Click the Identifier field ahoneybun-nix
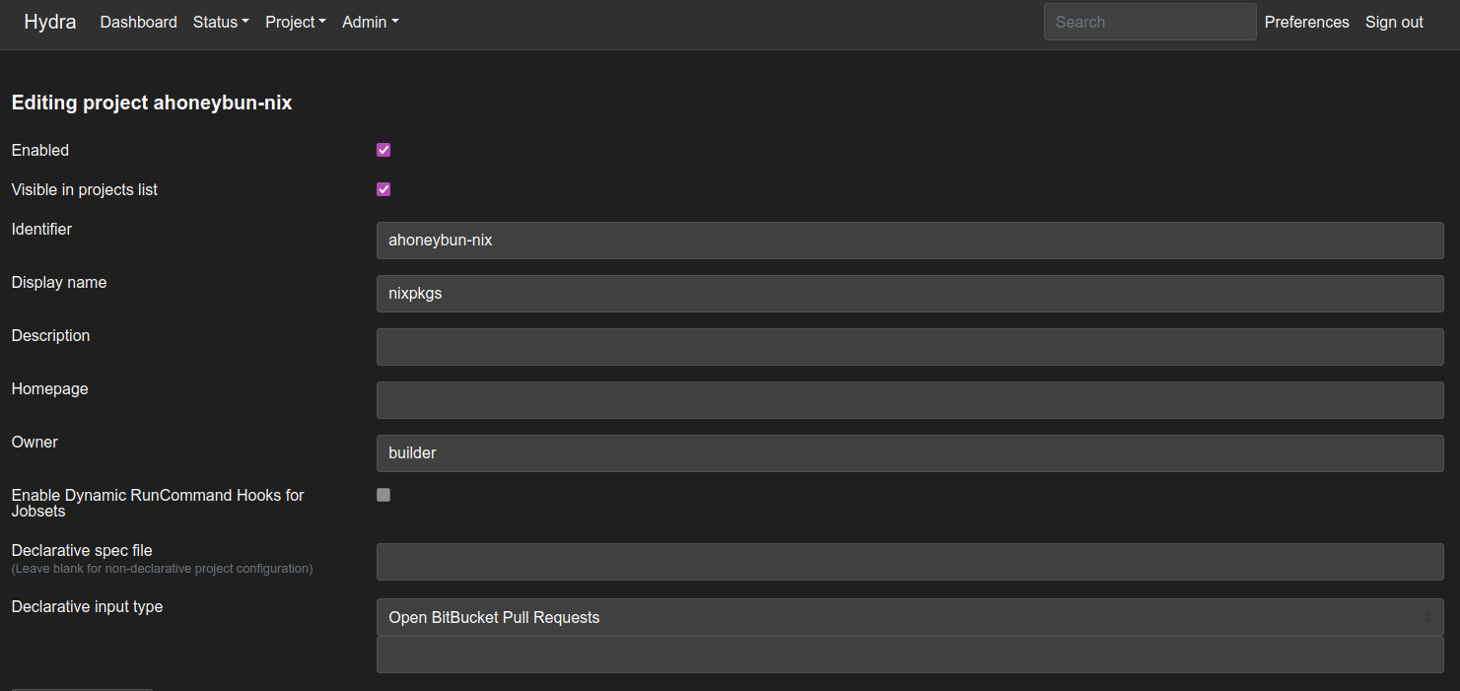1460x691 pixels. 910,241
